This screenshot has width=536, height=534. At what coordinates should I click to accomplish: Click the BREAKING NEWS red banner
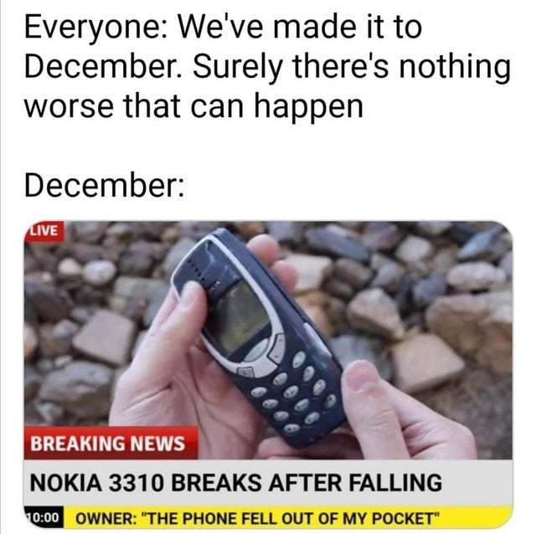[111, 443]
